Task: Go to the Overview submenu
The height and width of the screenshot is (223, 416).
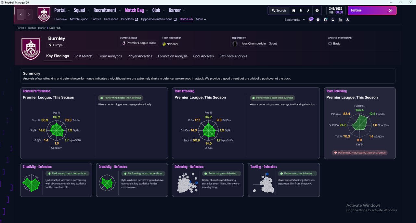Action: coord(61,19)
